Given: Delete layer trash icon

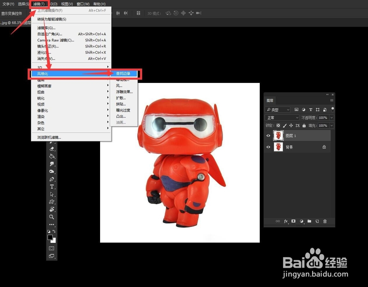Looking at the screenshot, I should 325,221.
